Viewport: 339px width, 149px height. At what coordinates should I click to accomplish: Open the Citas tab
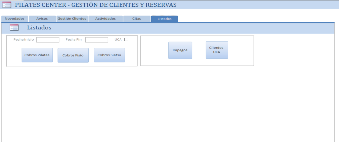(136, 19)
